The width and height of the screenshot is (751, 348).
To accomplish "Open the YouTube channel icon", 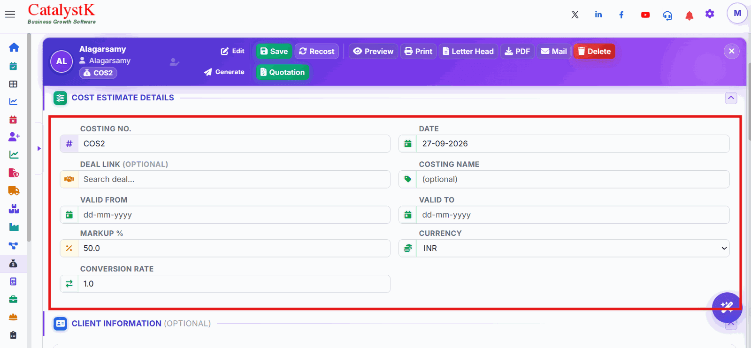I will click(645, 15).
